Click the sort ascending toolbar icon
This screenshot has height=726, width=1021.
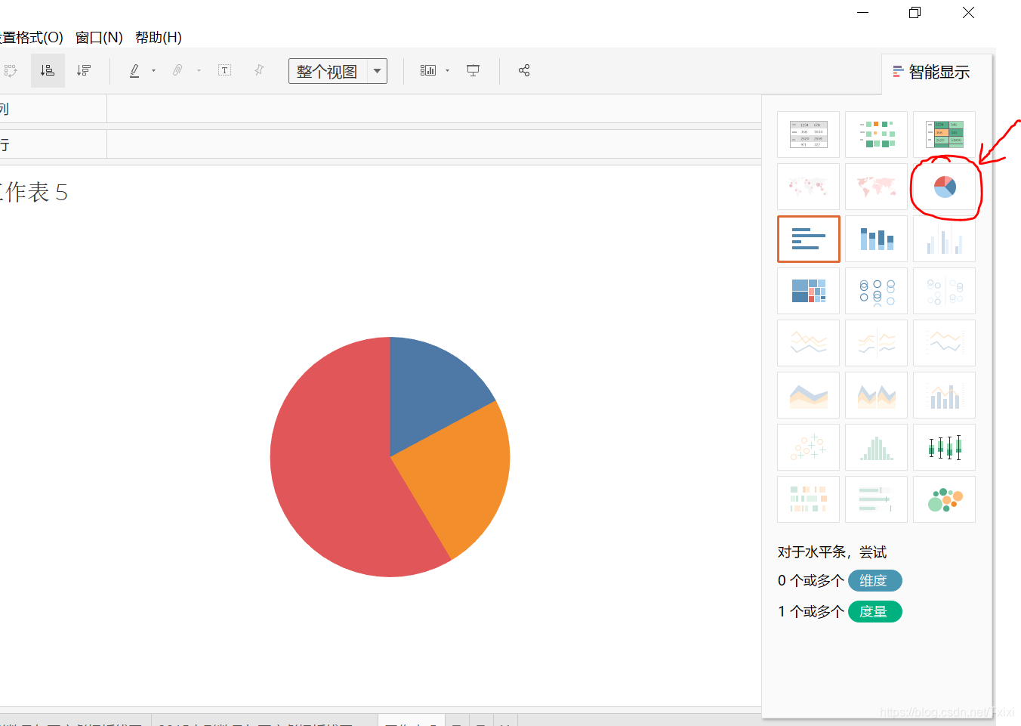[48, 70]
